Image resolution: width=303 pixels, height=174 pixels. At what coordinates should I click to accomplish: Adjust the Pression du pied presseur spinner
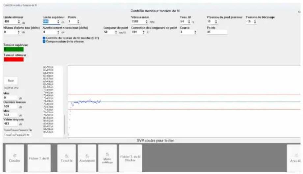[x=216, y=22]
